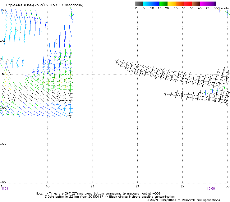Click the orange 25-30 knots color swatch

[180, 4]
